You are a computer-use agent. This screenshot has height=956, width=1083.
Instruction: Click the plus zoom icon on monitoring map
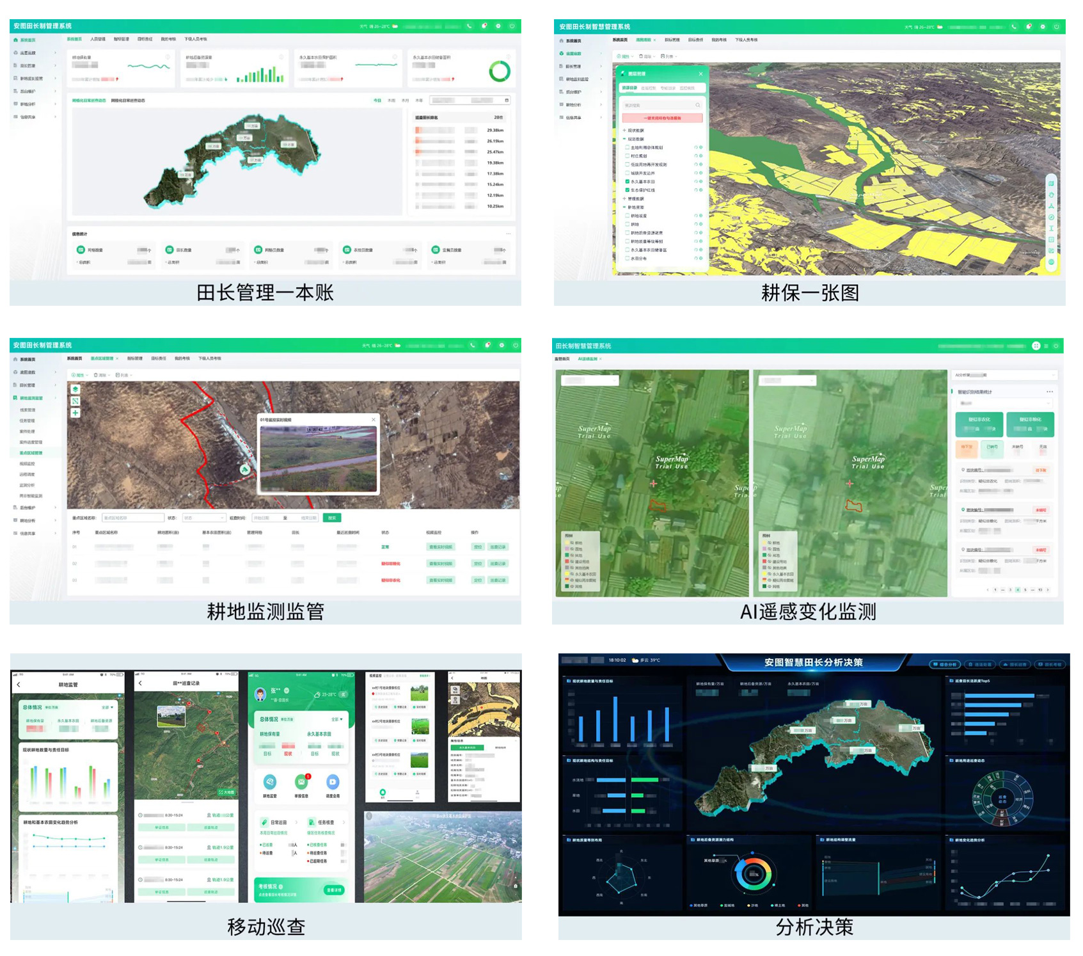(75, 413)
